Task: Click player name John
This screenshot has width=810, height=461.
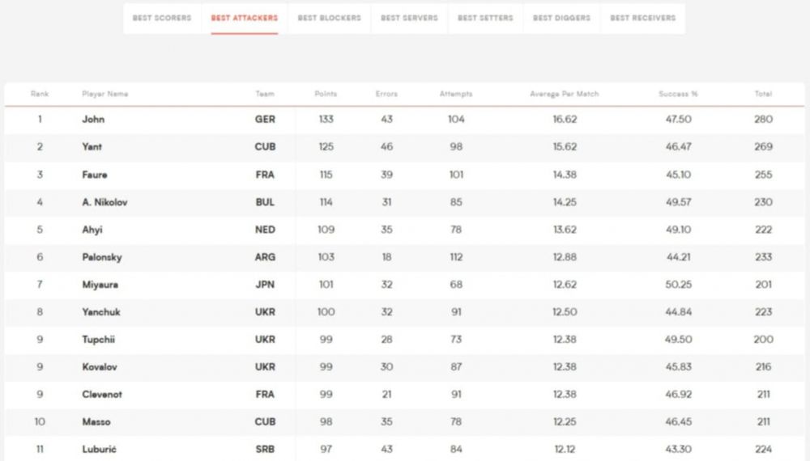Action: point(93,120)
